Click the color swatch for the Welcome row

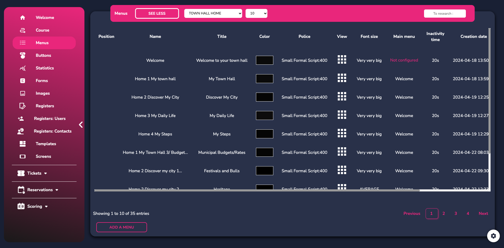tap(264, 60)
